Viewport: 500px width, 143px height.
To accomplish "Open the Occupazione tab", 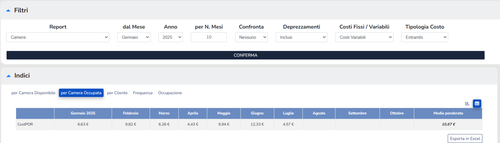I will [x=170, y=93].
